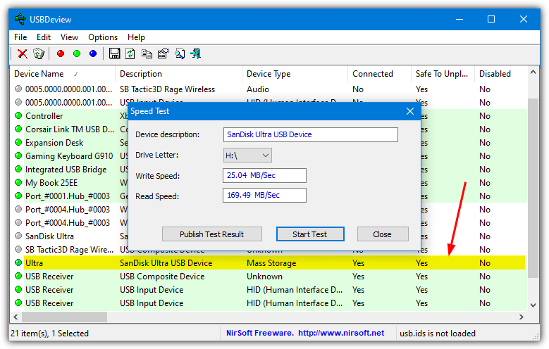Click the floppy disk save icon

click(114, 53)
